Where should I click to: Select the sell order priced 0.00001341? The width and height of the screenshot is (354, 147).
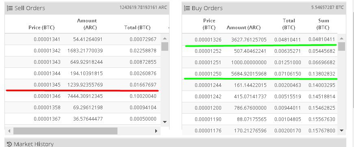tap(83, 39)
